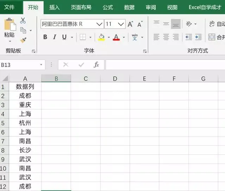This screenshot has height=191, width=225.
Task: Click the Copy icon
Action: point(23,30)
